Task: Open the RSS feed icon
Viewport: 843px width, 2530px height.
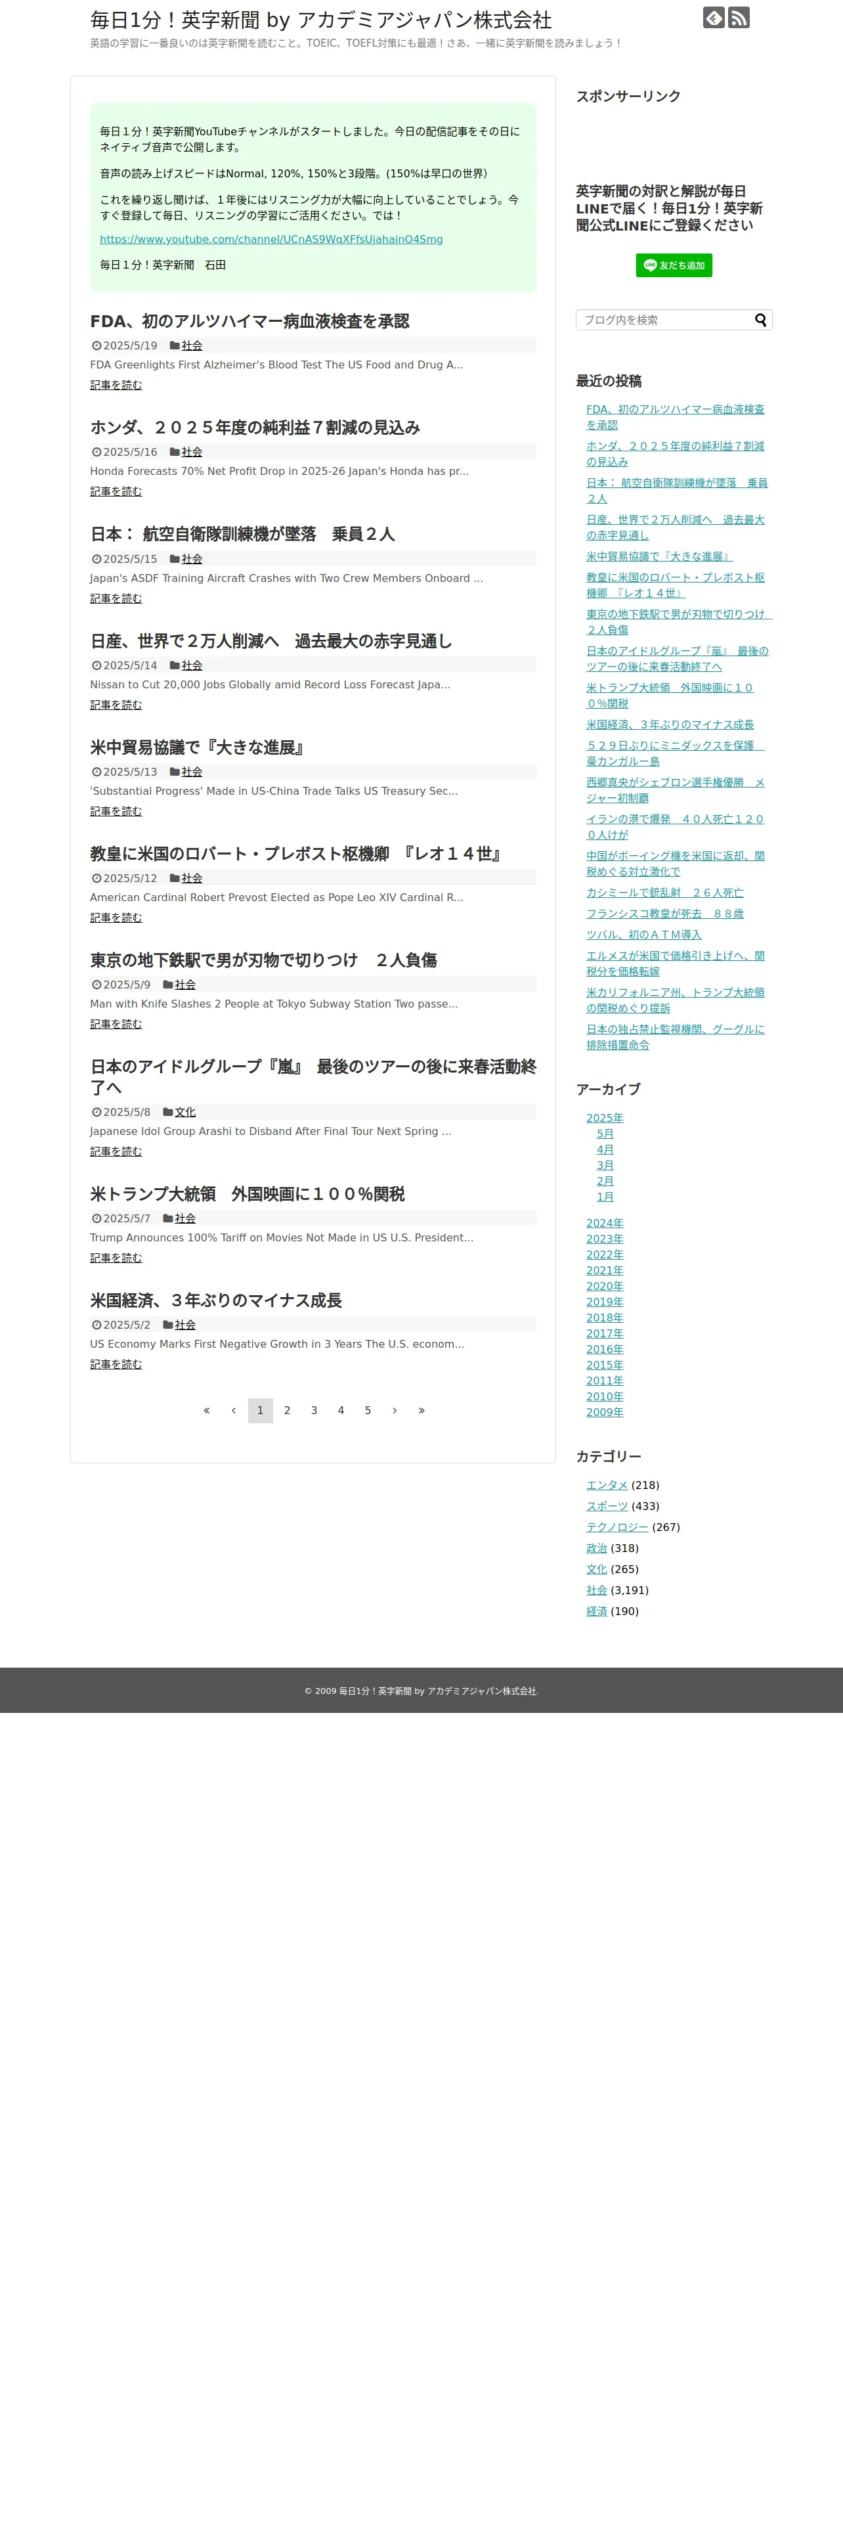Action: coord(739,18)
